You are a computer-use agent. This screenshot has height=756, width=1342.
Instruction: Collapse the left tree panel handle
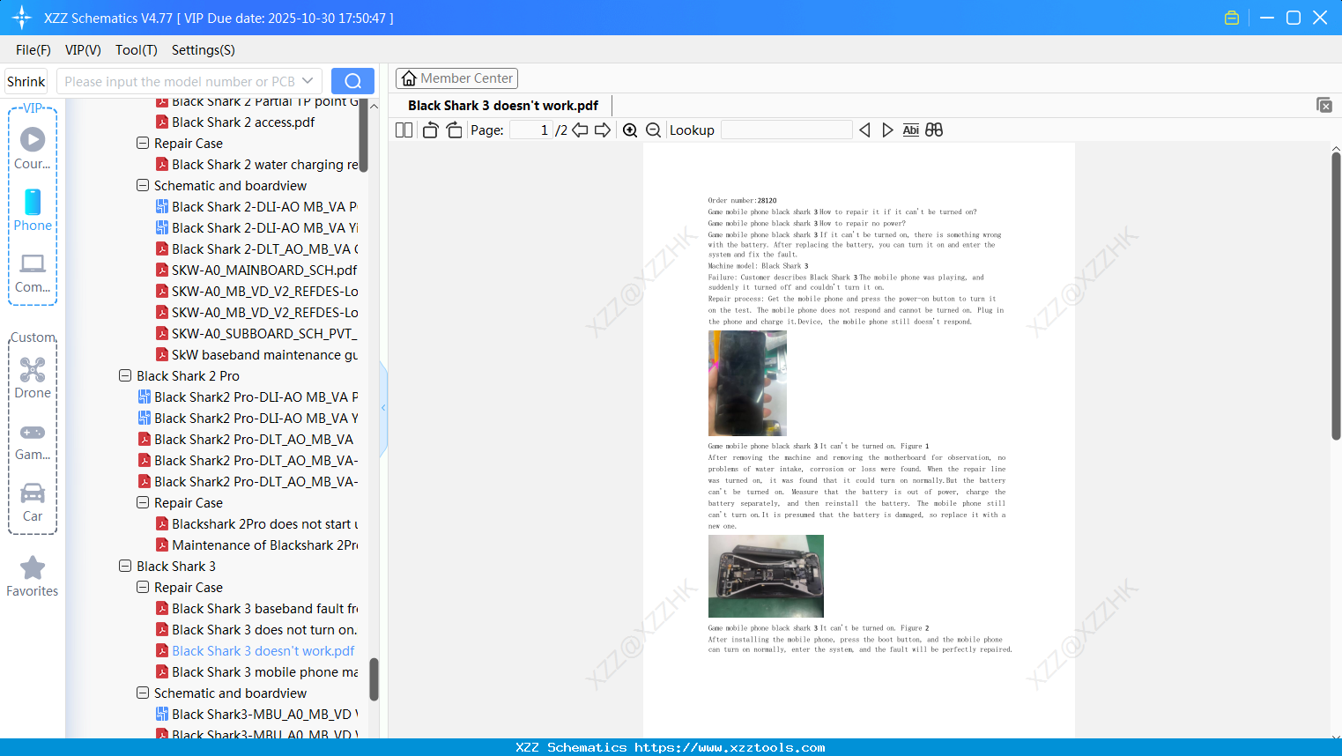click(x=383, y=408)
